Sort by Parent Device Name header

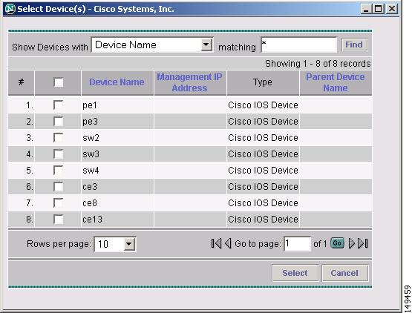pos(336,82)
